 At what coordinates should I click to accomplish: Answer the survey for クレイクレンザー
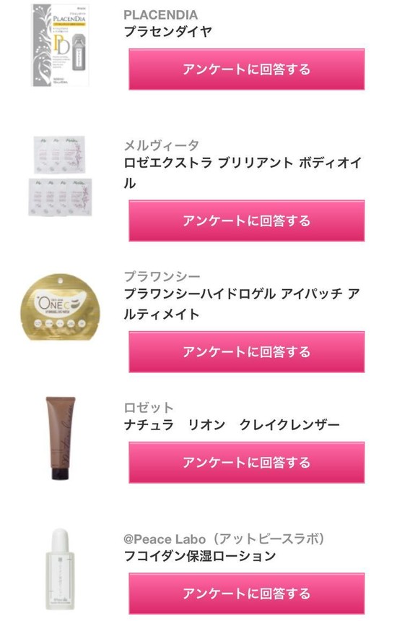click(246, 462)
